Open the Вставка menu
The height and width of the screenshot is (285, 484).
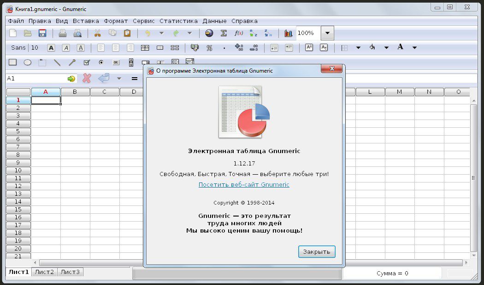coord(86,21)
